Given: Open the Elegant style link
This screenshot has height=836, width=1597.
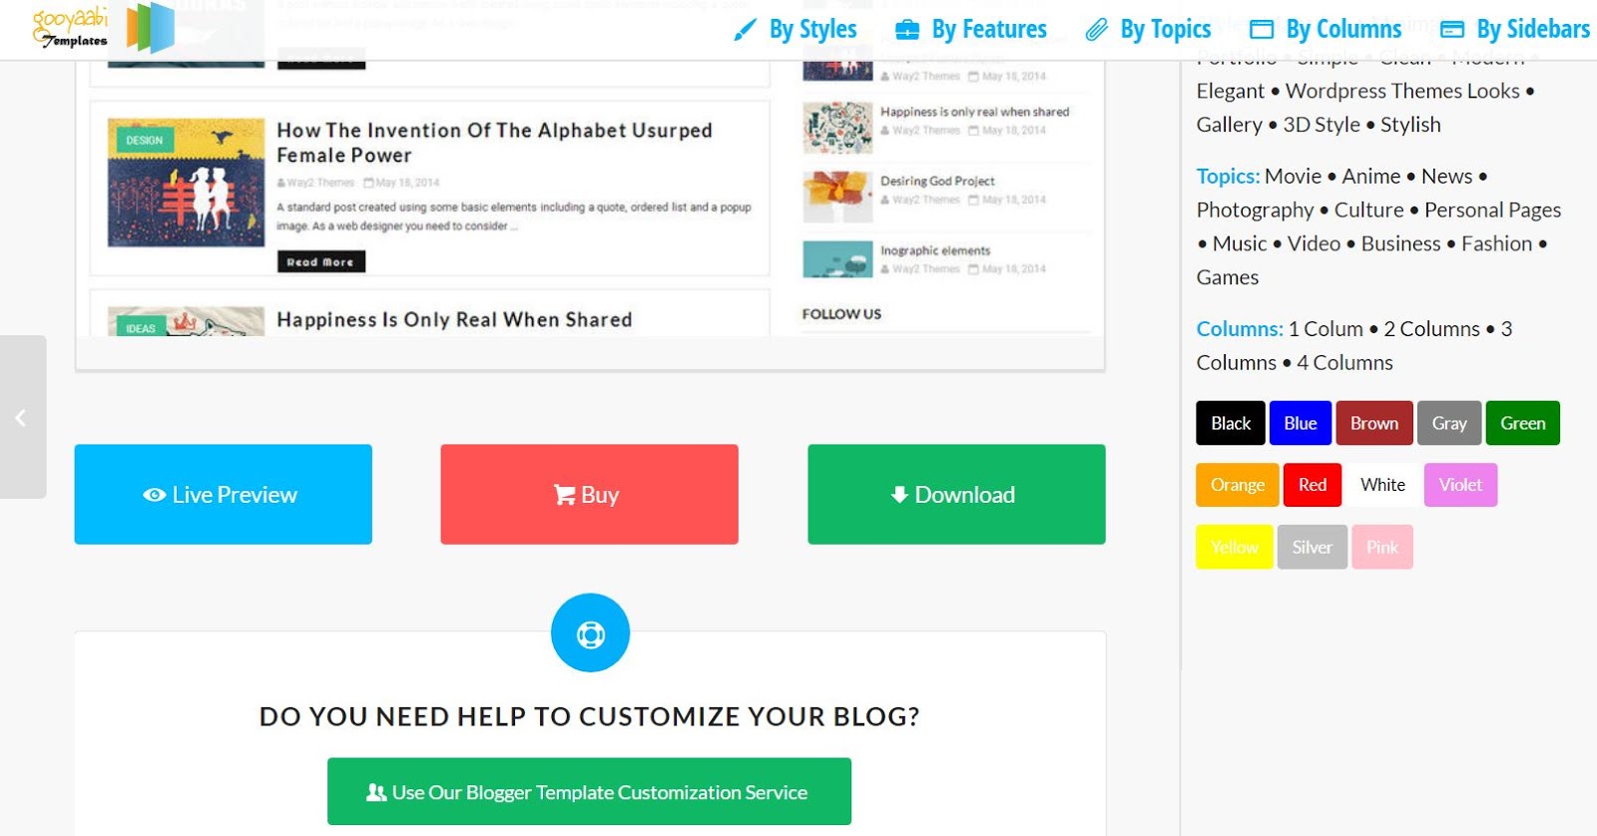Looking at the screenshot, I should pyautogui.click(x=1231, y=91).
